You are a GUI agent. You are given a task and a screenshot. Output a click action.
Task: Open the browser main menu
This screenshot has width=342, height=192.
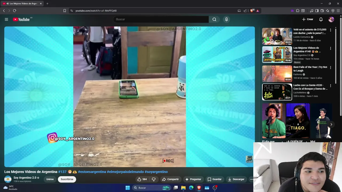pyautogui.click(x=338, y=11)
